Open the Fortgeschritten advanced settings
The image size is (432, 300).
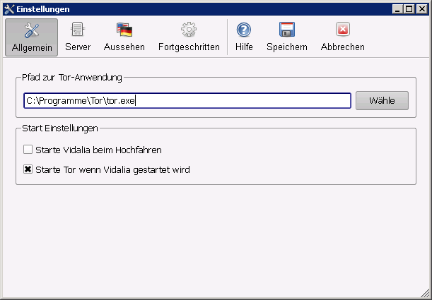pyautogui.click(x=189, y=37)
